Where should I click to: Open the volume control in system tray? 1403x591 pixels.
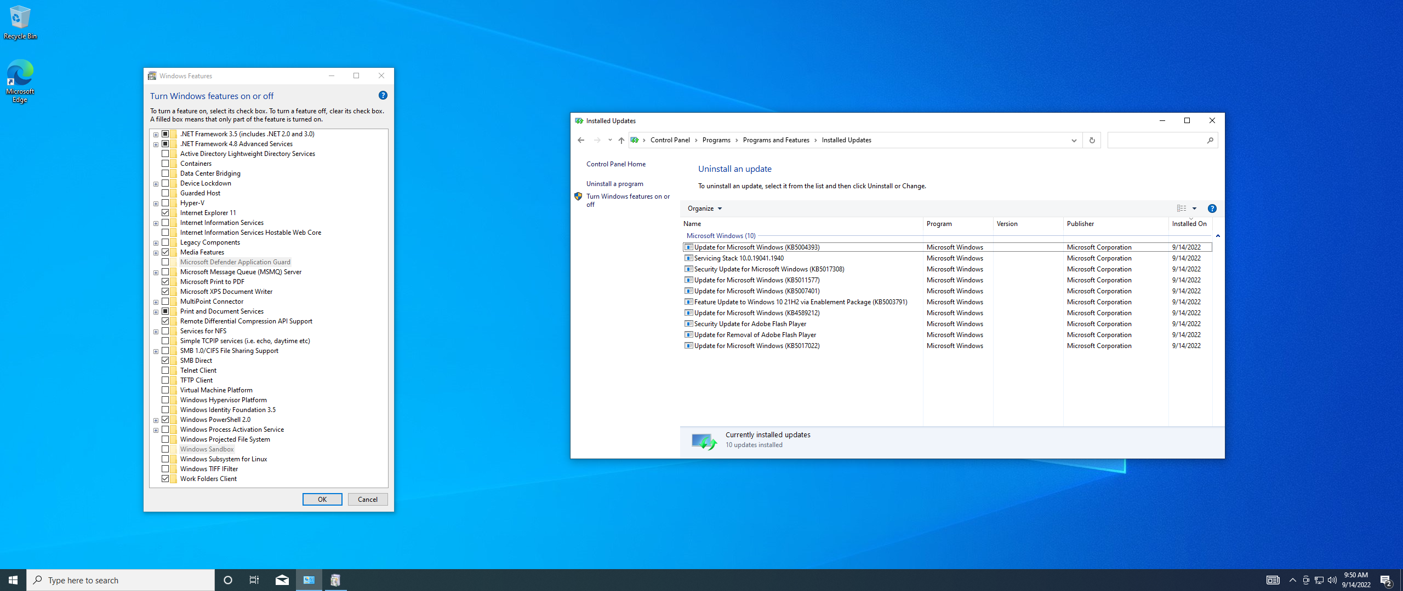pyautogui.click(x=1332, y=580)
